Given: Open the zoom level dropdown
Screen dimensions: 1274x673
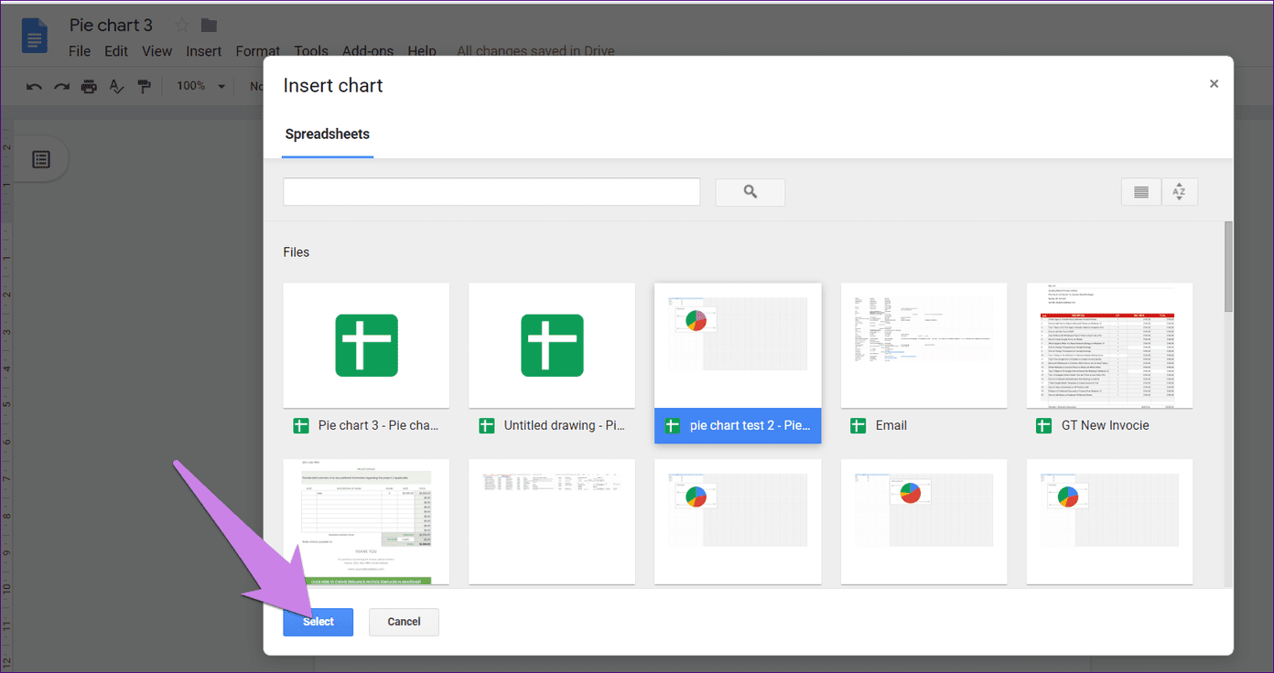Looking at the screenshot, I should point(200,85).
